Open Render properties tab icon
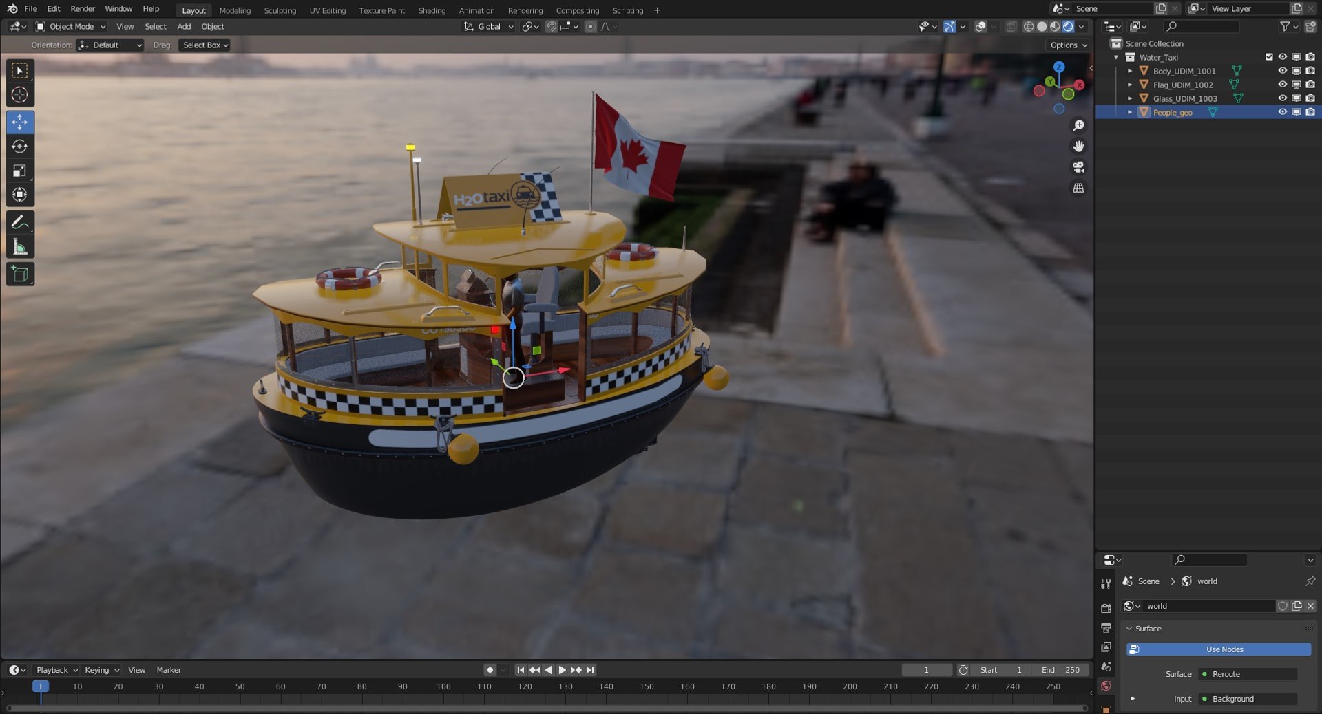Viewport: 1322px width, 714px height. tap(1106, 608)
